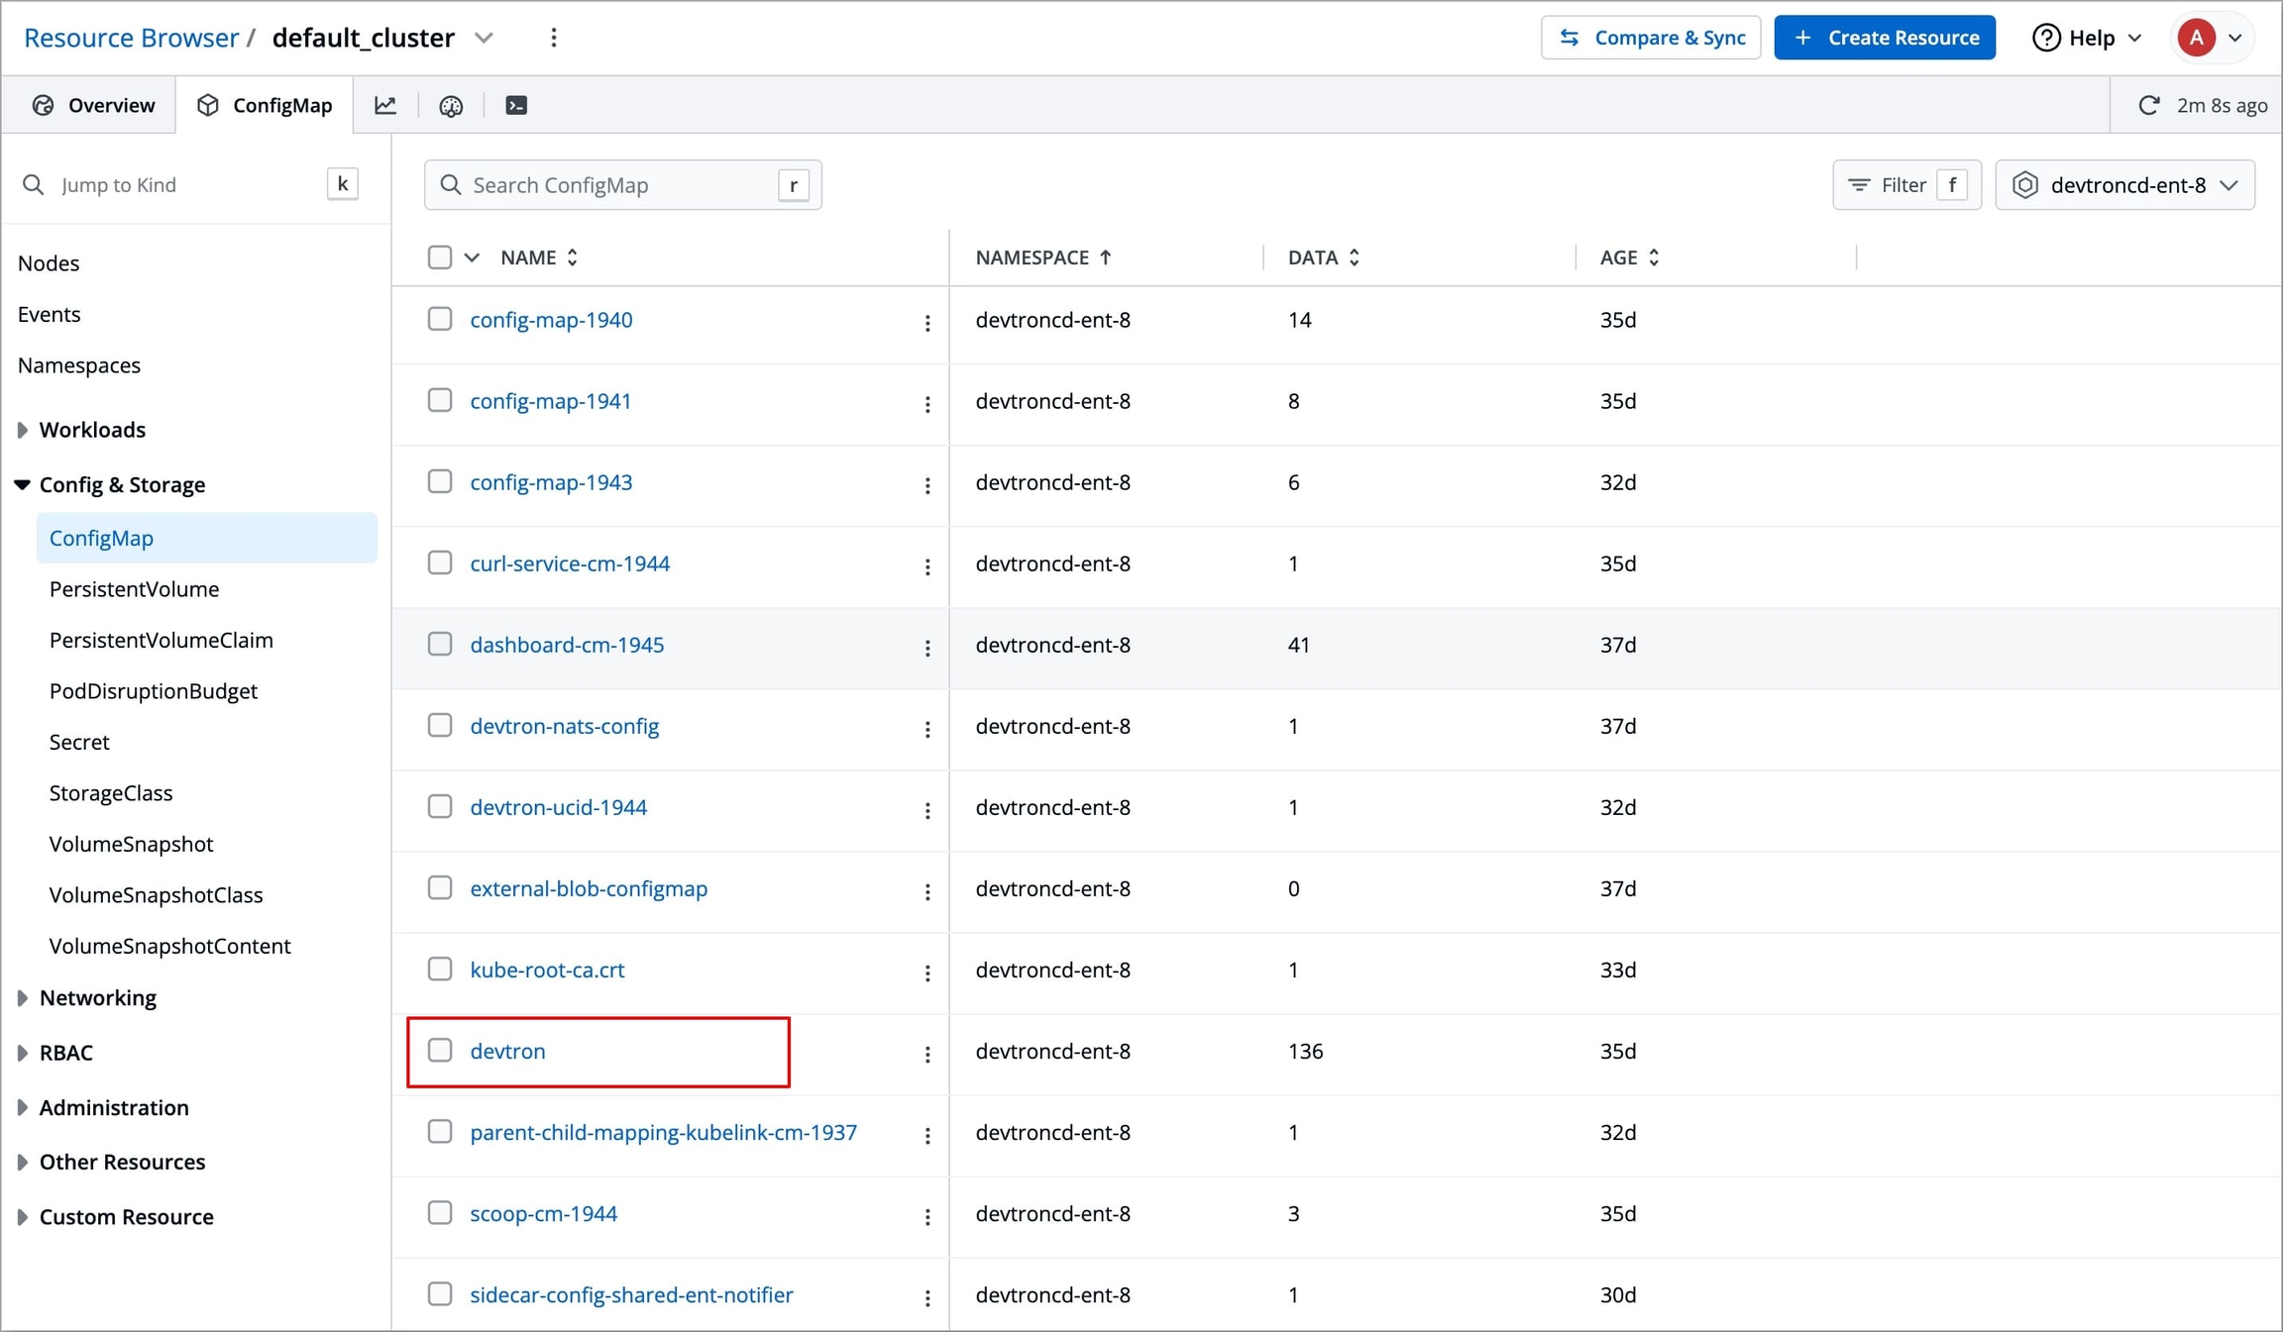2283x1332 pixels.
Task: Refresh the resource list
Action: pos(2148,105)
